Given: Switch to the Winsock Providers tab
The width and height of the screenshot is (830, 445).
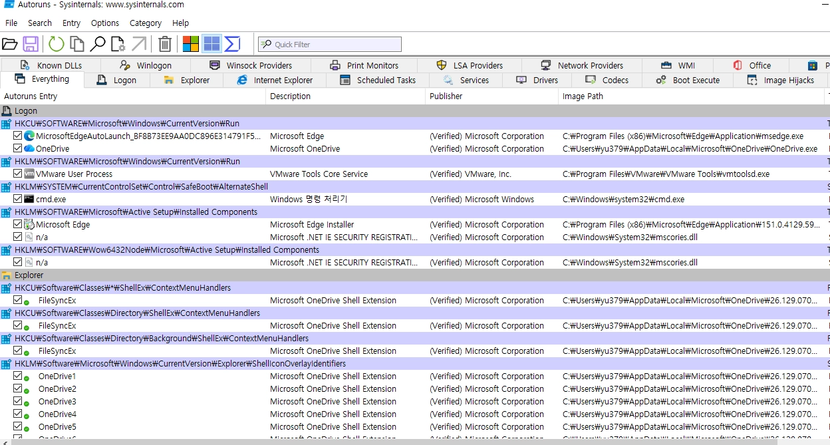Looking at the screenshot, I should point(251,65).
